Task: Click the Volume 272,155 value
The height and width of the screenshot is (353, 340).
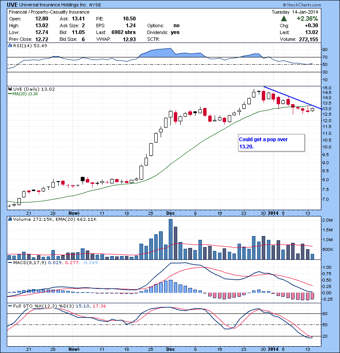Action: click(309, 40)
